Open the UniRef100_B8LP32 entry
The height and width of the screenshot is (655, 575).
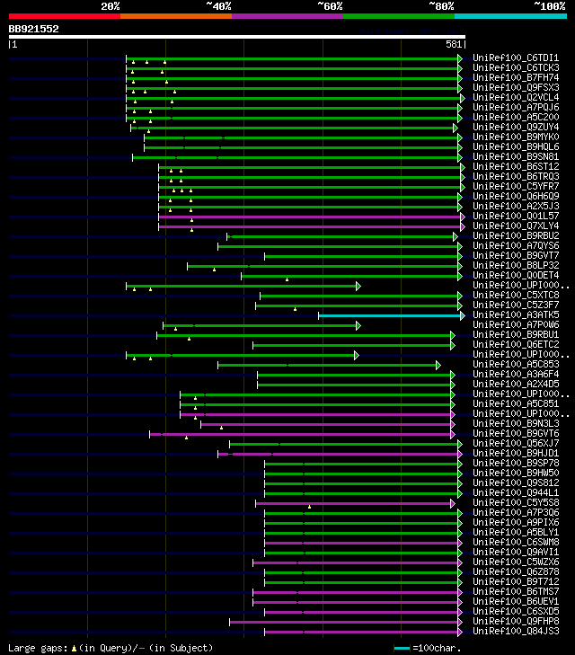[516, 265]
